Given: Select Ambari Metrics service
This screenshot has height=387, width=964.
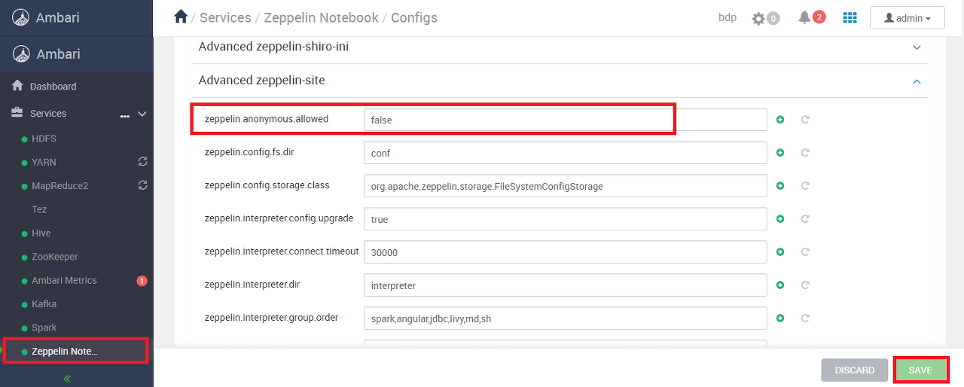Looking at the screenshot, I should click(64, 280).
